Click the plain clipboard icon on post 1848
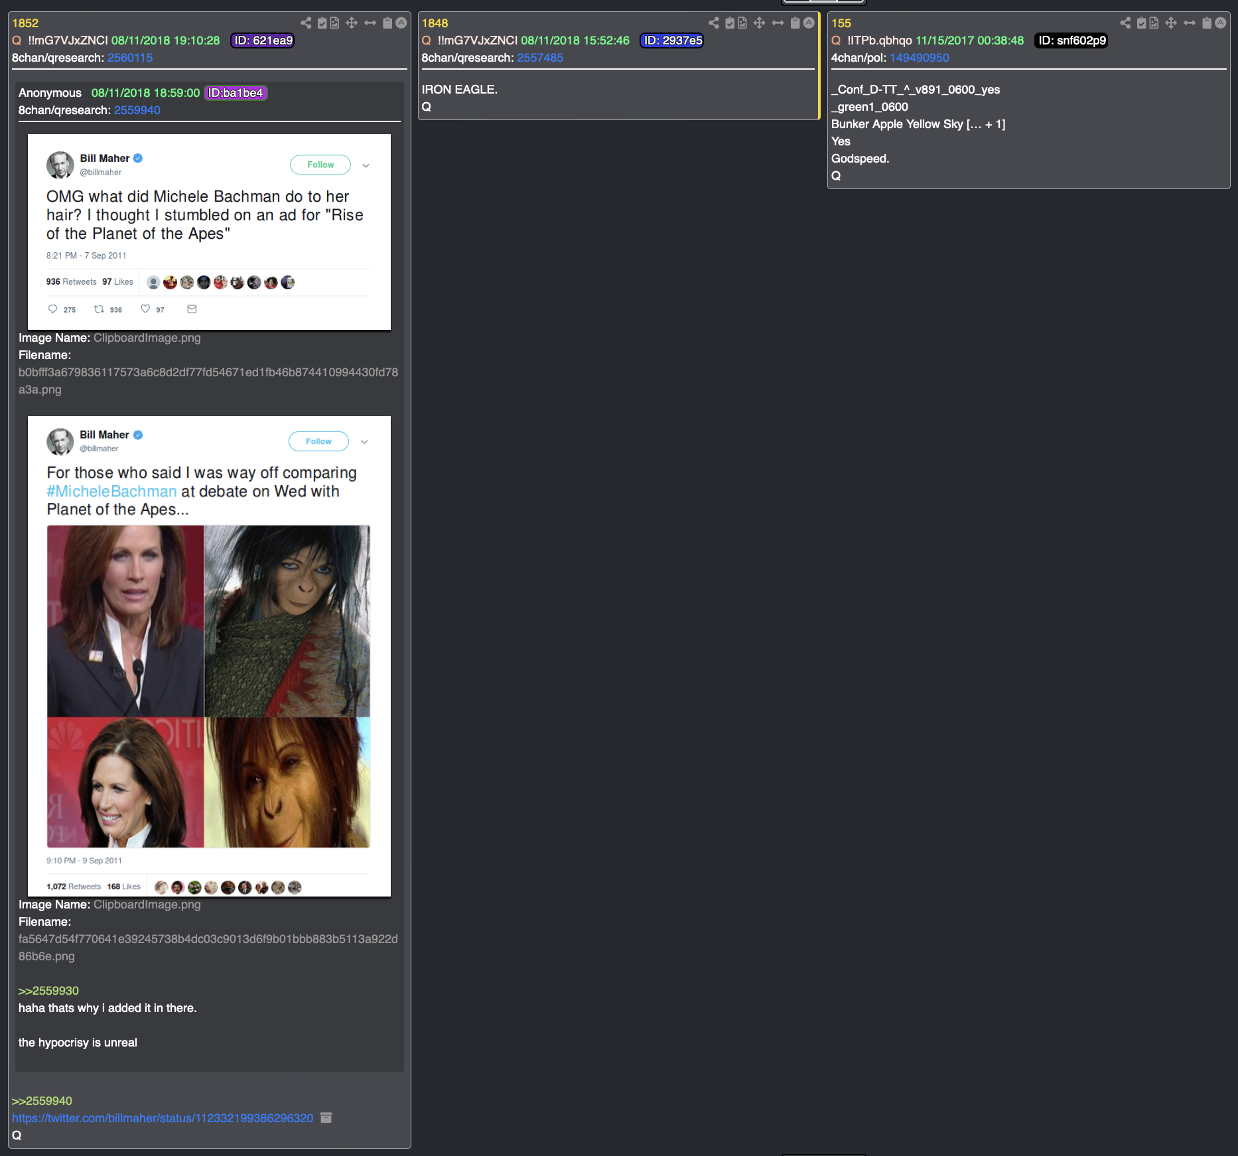The height and width of the screenshot is (1156, 1238). [x=795, y=23]
